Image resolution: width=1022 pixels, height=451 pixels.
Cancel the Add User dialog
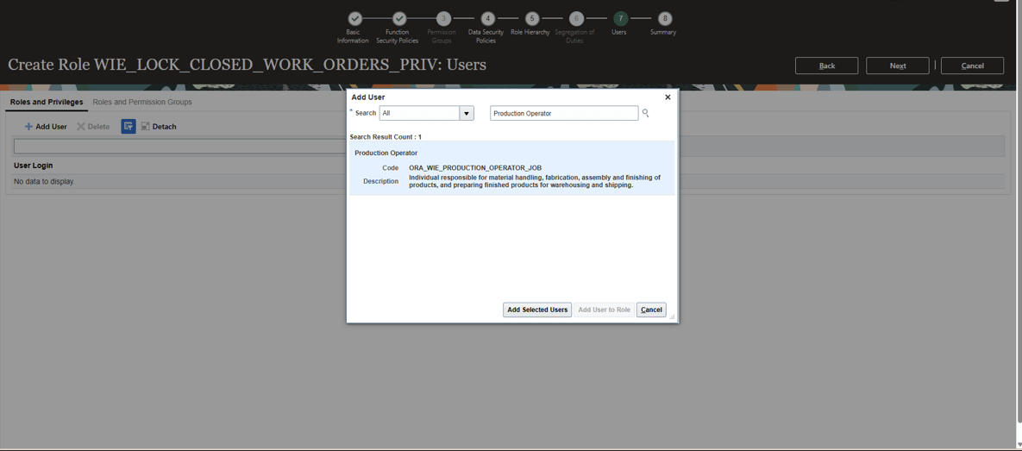[651, 310]
